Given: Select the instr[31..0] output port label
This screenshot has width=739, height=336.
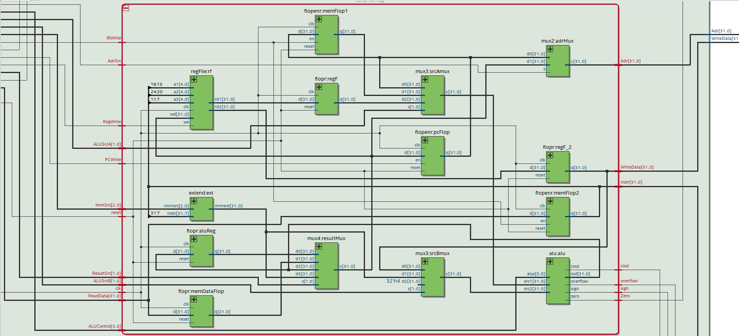Looking at the screenshot, I should (x=631, y=182).
